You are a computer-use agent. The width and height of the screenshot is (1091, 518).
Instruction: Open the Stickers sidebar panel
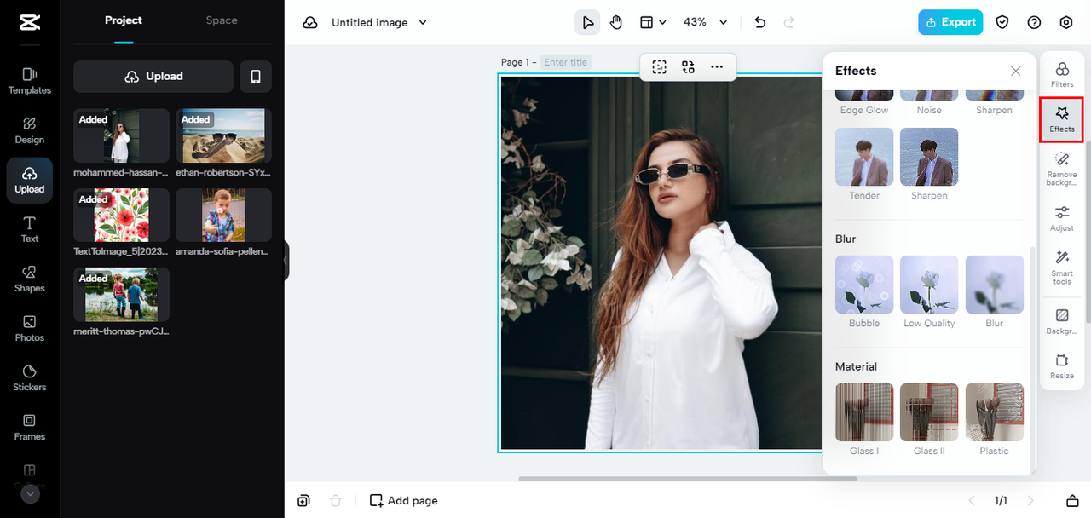pyautogui.click(x=30, y=377)
